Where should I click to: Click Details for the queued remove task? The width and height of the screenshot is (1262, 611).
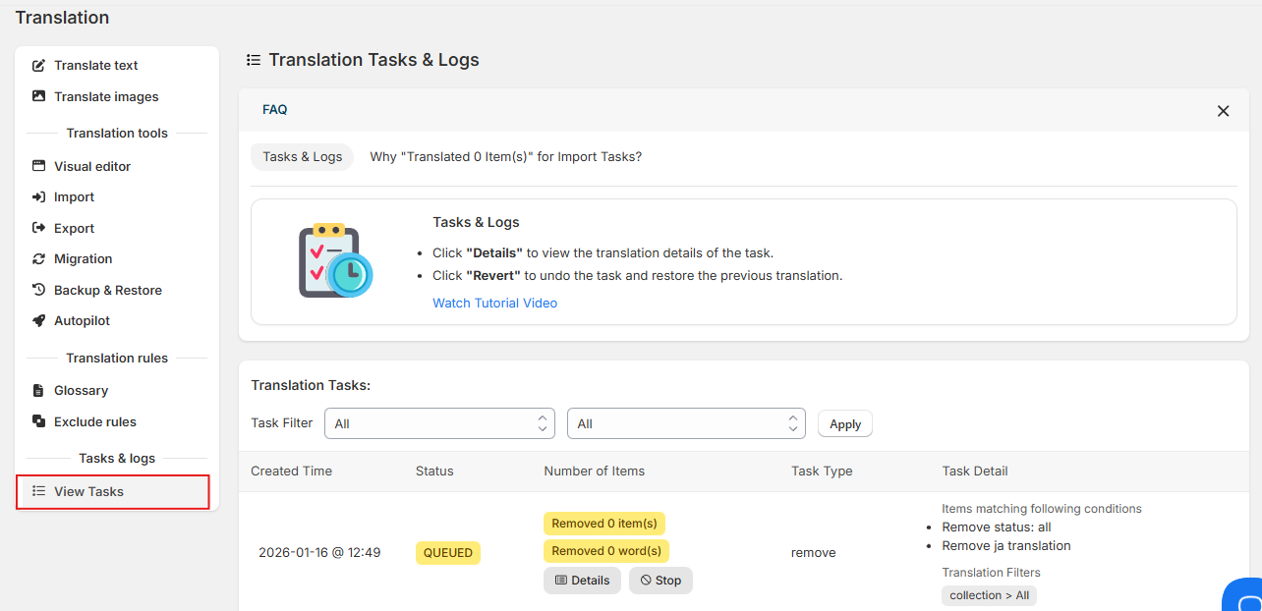pyautogui.click(x=582, y=581)
